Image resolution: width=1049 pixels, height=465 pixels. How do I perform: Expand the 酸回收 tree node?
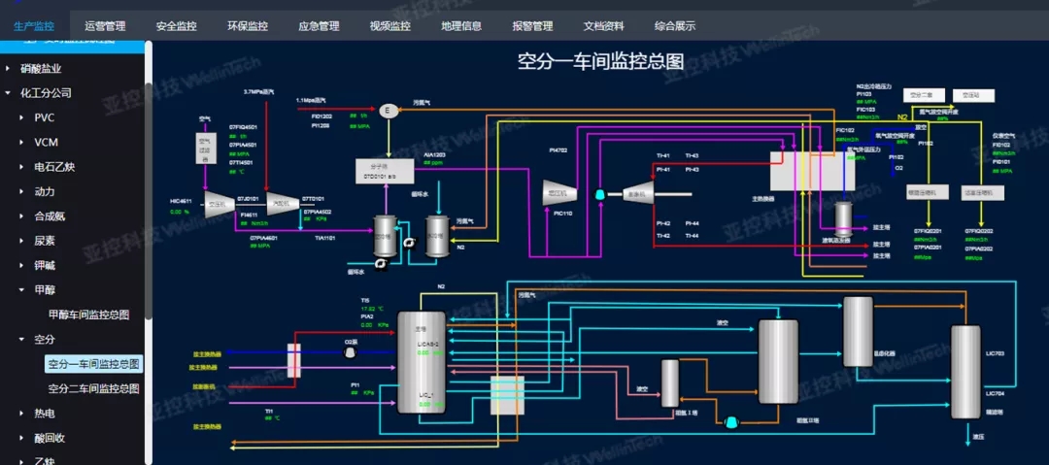21,438
